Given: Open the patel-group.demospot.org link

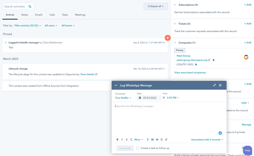Looking at the screenshot, I should [192, 60].
